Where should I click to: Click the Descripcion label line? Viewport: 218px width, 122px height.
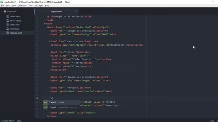74,41
